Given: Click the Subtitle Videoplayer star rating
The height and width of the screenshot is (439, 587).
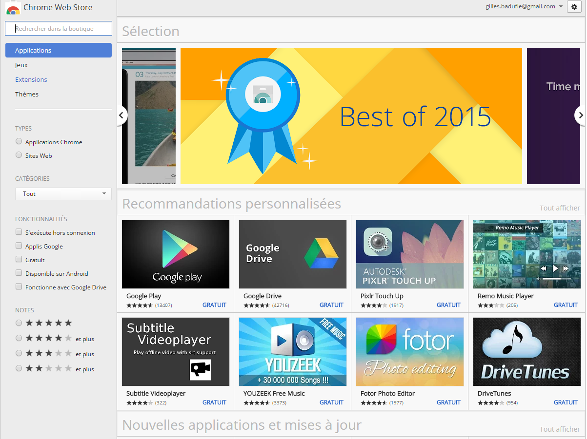Looking at the screenshot, I should (140, 403).
